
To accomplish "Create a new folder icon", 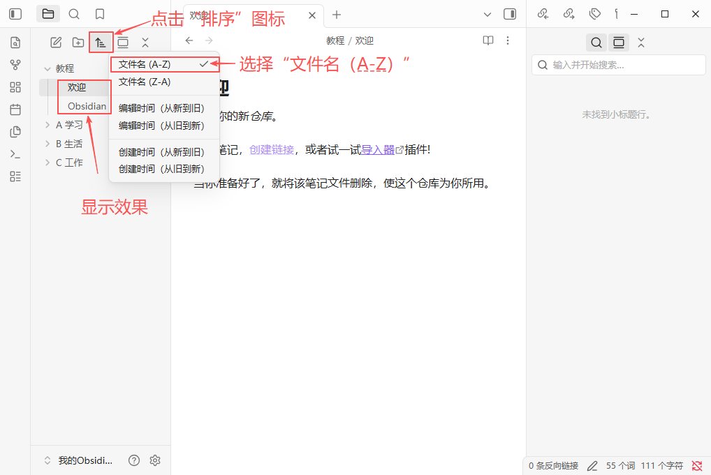I will pyautogui.click(x=78, y=43).
